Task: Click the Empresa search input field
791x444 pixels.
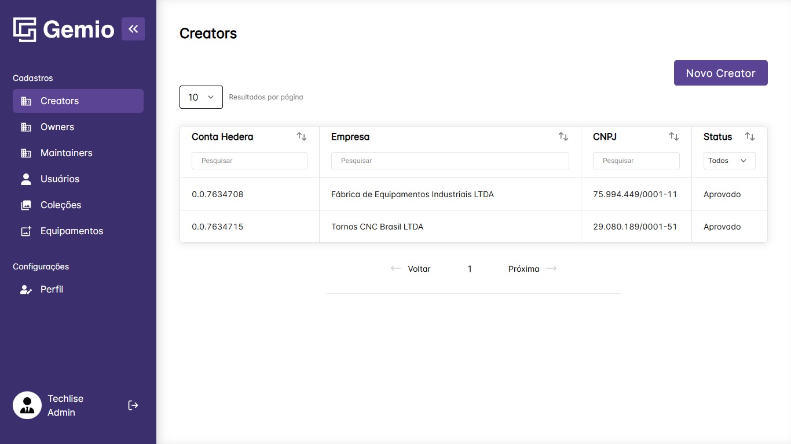Action: [x=450, y=161]
